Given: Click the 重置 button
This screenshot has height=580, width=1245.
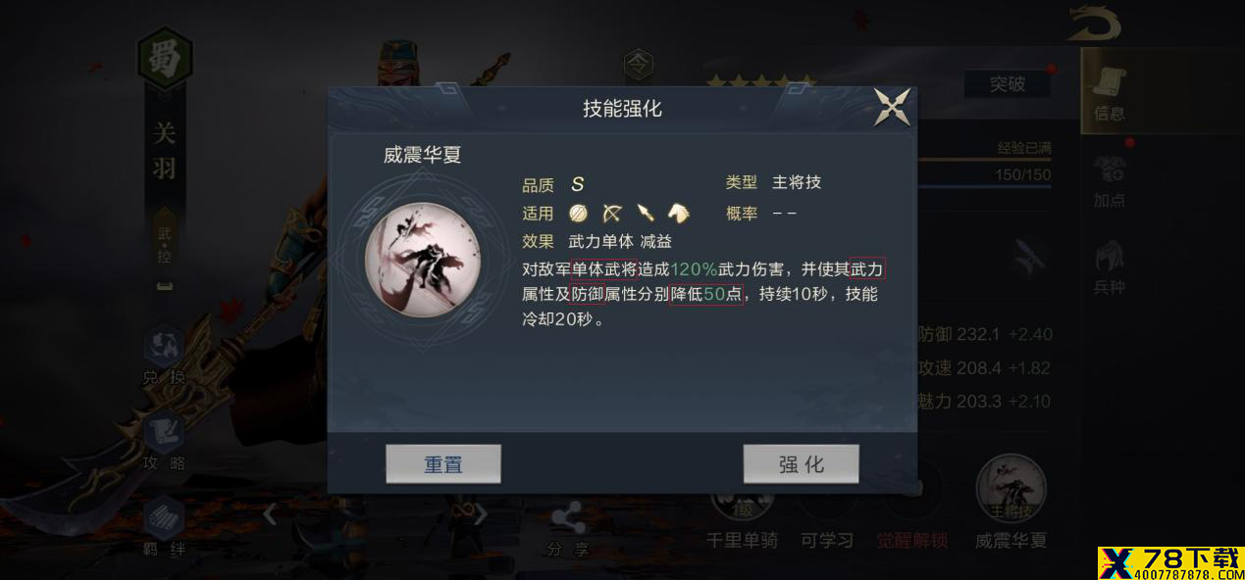Looking at the screenshot, I should 443,464.
